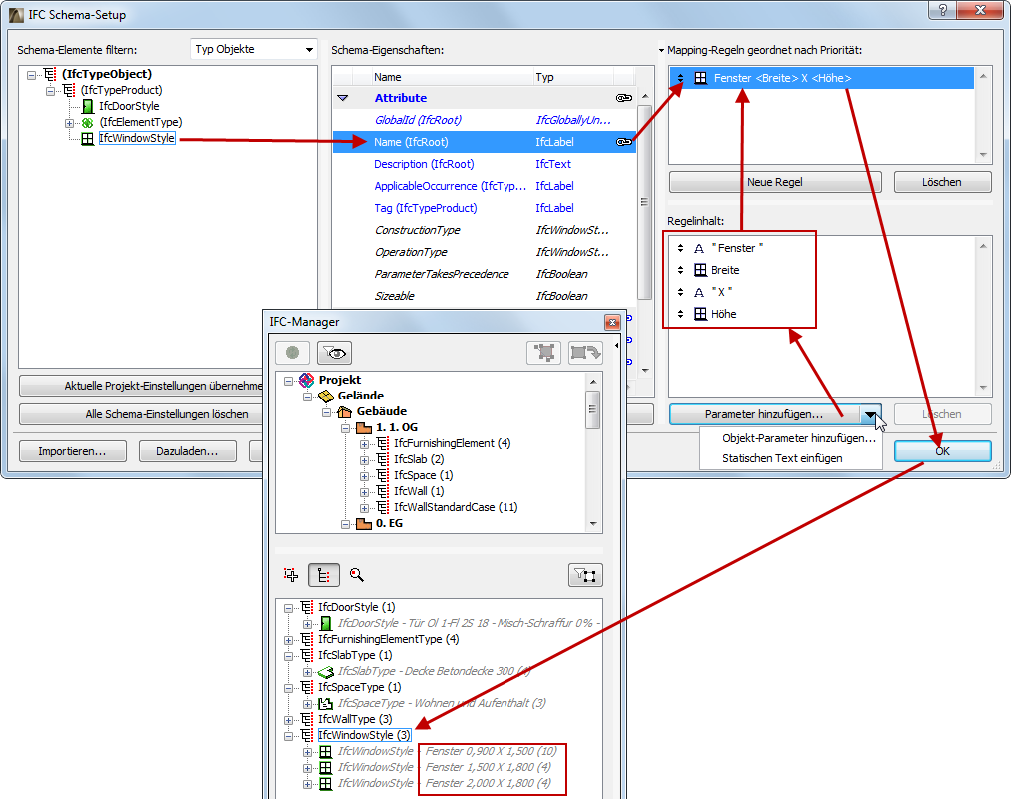Toggle the eye visibility filter in IFC-Manager
This screenshot has height=799, width=1011.
334,352
